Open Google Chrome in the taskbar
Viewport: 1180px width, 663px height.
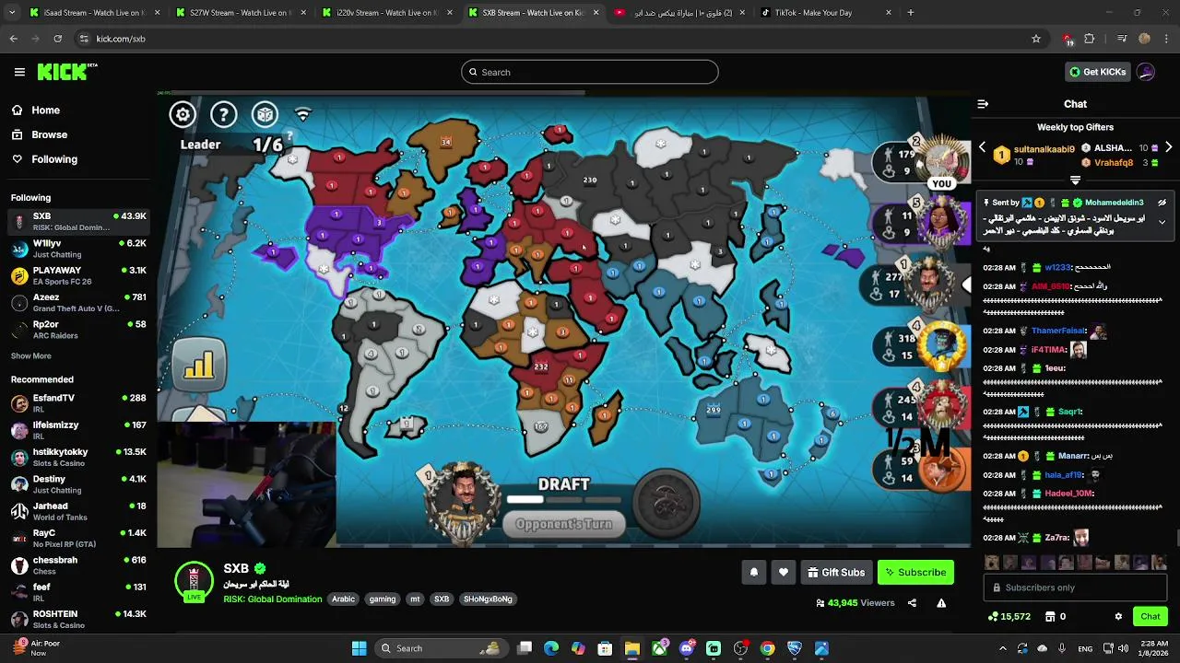767,648
